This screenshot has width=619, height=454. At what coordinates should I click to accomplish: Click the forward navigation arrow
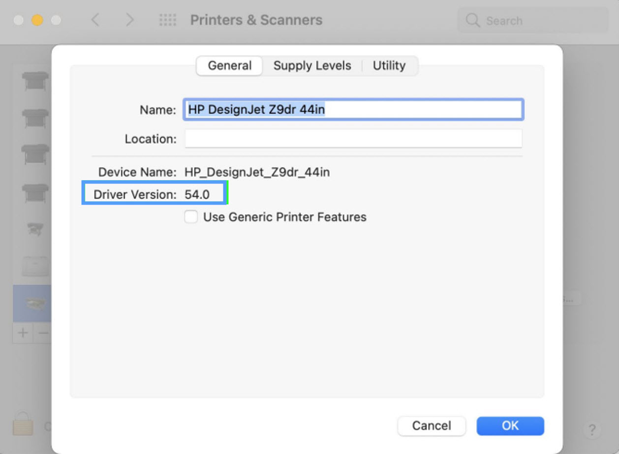[x=129, y=20]
